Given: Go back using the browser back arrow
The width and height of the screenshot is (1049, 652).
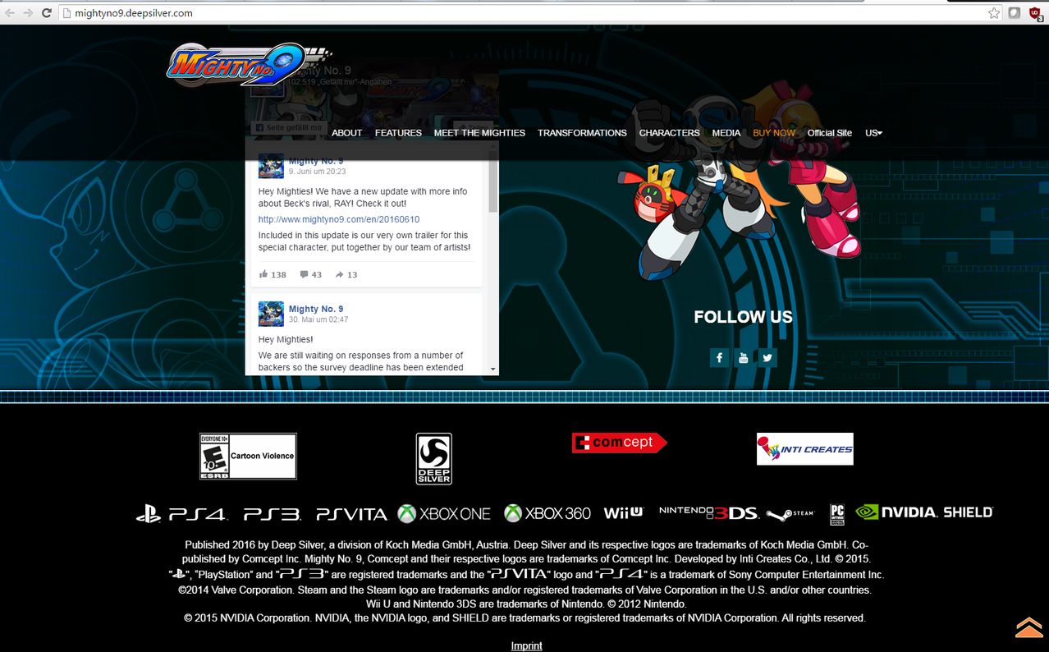Looking at the screenshot, I should pos(10,13).
